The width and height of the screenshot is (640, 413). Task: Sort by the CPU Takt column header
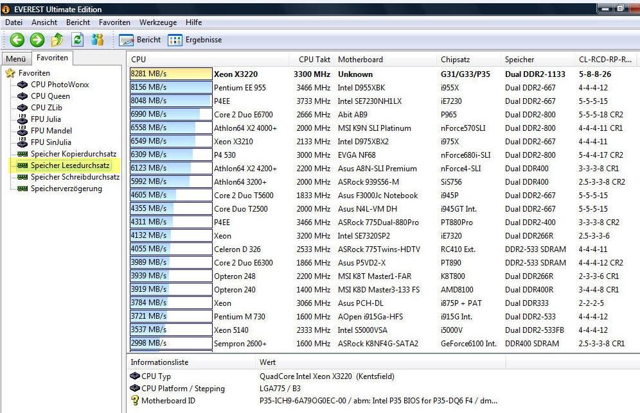pos(312,60)
